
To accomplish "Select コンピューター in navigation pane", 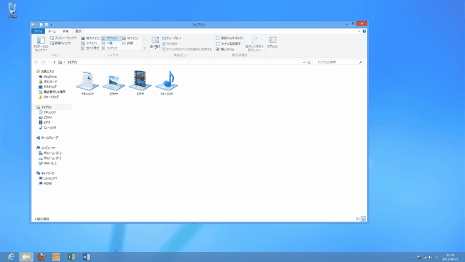I will 46,147.
